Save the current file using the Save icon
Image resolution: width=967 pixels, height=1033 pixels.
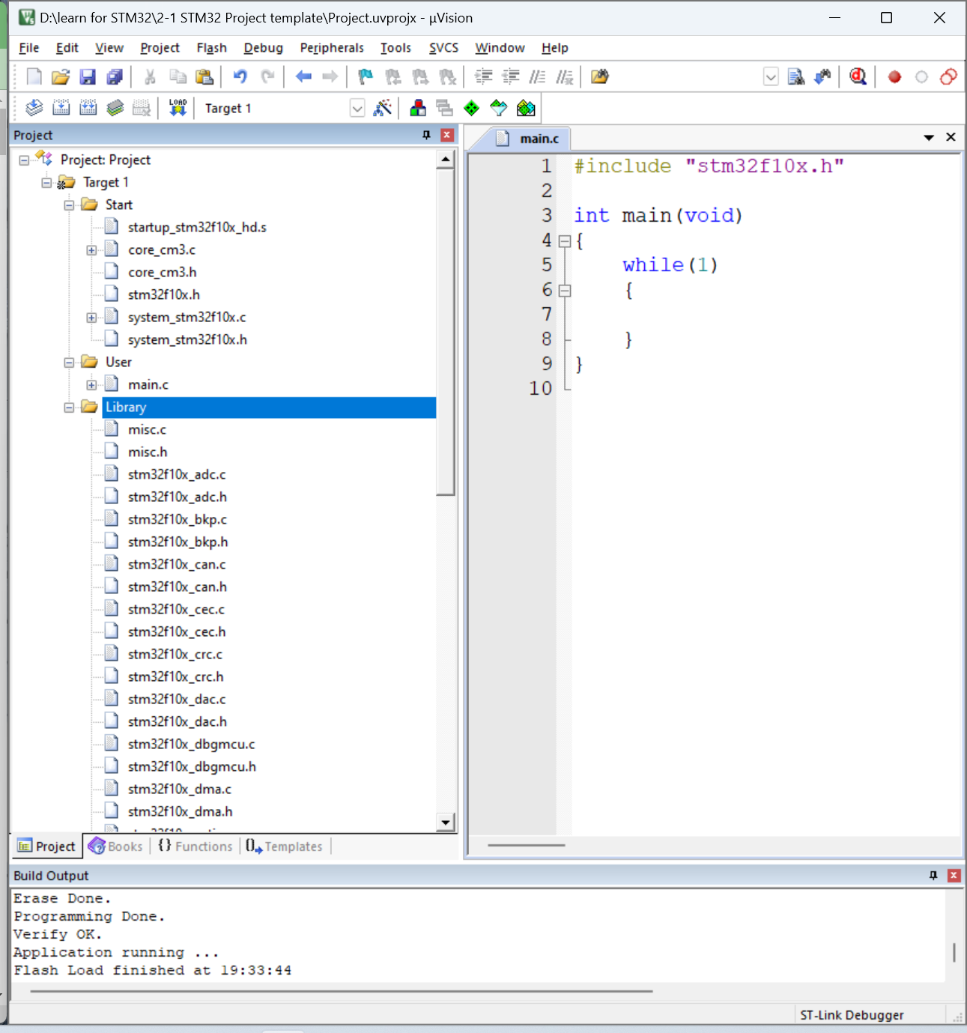coord(88,76)
